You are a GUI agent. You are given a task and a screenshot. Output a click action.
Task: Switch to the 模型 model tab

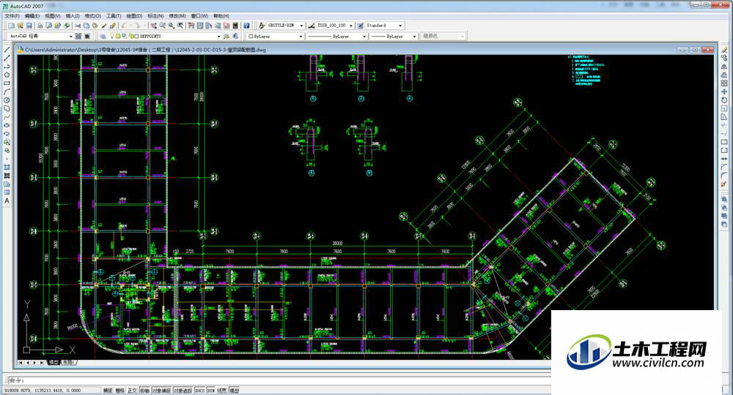click(x=54, y=362)
